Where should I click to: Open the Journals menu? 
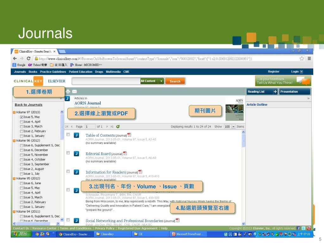(20, 72)
